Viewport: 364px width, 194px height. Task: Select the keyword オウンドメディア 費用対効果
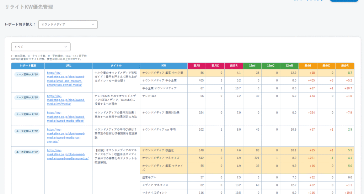(x=161, y=113)
